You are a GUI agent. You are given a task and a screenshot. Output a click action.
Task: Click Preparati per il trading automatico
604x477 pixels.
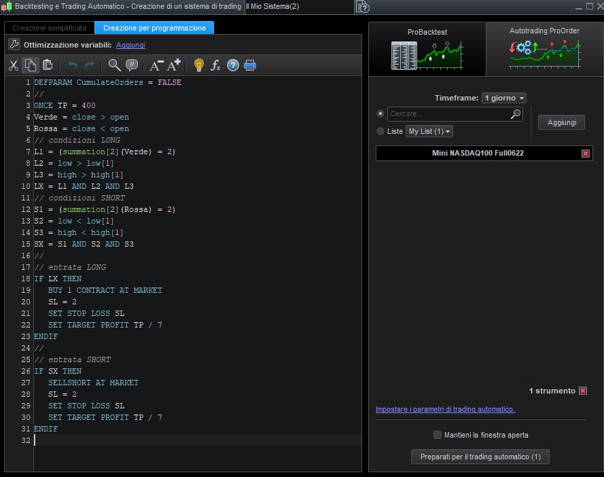(480, 457)
